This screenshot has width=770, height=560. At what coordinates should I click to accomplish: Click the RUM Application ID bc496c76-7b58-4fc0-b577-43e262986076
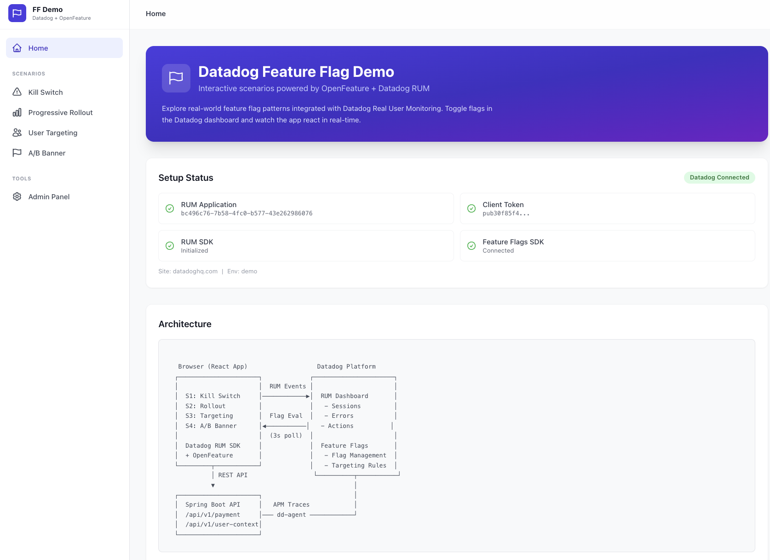(x=247, y=214)
